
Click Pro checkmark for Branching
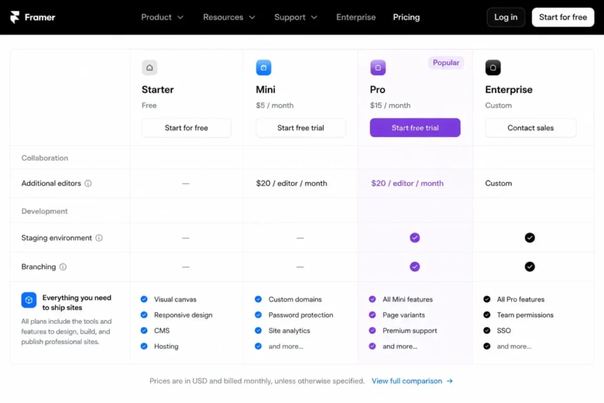(x=415, y=267)
